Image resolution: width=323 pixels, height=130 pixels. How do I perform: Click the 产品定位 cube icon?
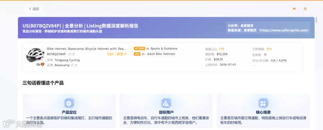click(x=69, y=103)
